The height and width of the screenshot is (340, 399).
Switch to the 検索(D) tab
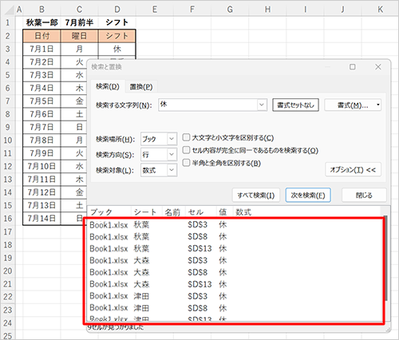(x=108, y=86)
